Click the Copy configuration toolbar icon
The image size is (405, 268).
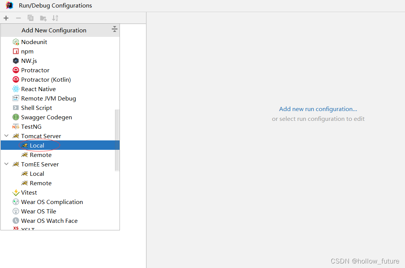(31, 18)
